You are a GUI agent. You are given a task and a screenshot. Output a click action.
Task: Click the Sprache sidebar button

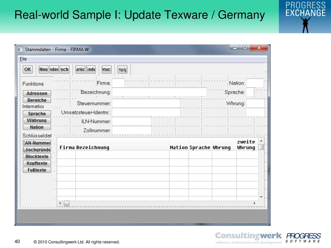click(37, 113)
